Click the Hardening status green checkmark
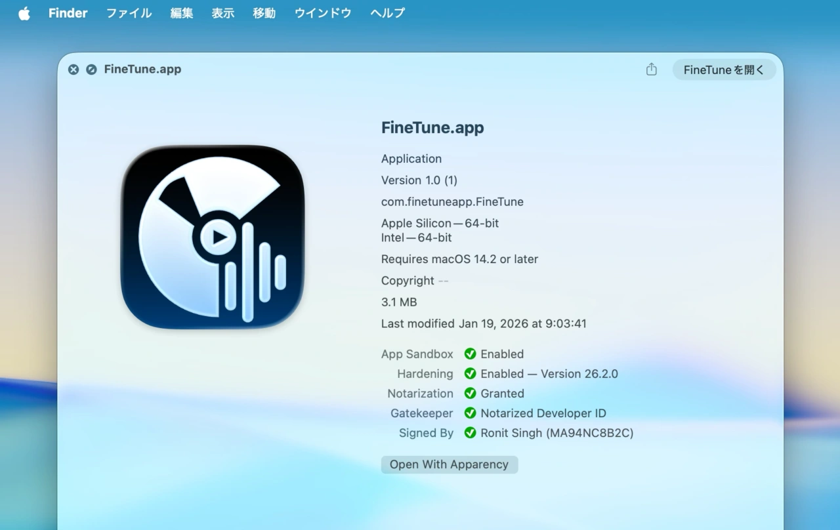This screenshot has width=840, height=530. coord(470,374)
